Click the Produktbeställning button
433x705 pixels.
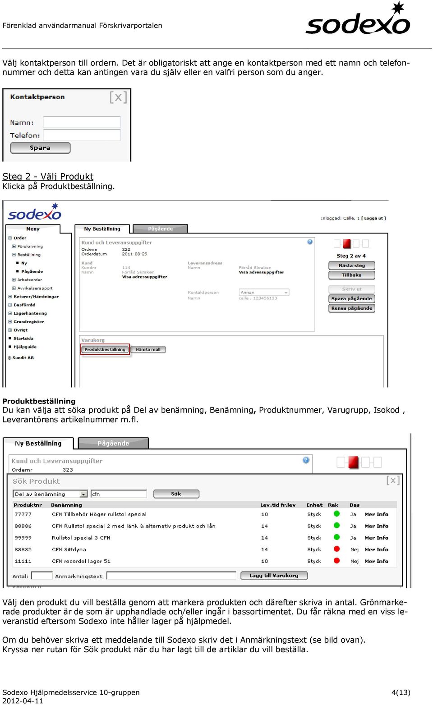coord(105,349)
